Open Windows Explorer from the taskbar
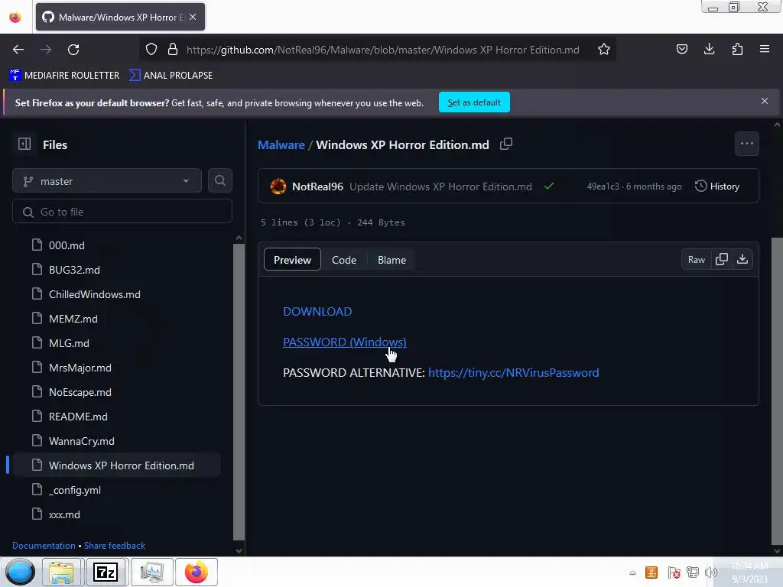 click(x=61, y=572)
